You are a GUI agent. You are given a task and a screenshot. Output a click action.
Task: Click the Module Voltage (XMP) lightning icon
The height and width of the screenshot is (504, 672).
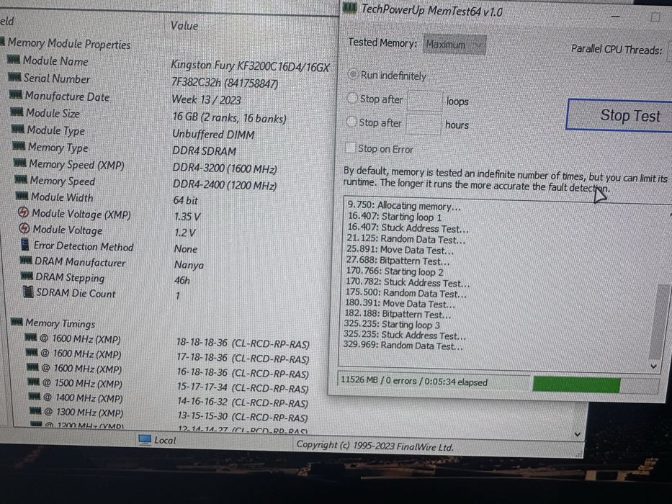(x=24, y=212)
